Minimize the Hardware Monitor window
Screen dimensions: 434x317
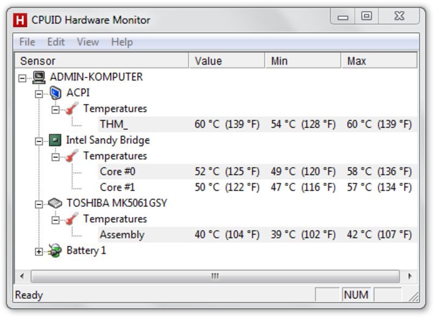point(343,16)
